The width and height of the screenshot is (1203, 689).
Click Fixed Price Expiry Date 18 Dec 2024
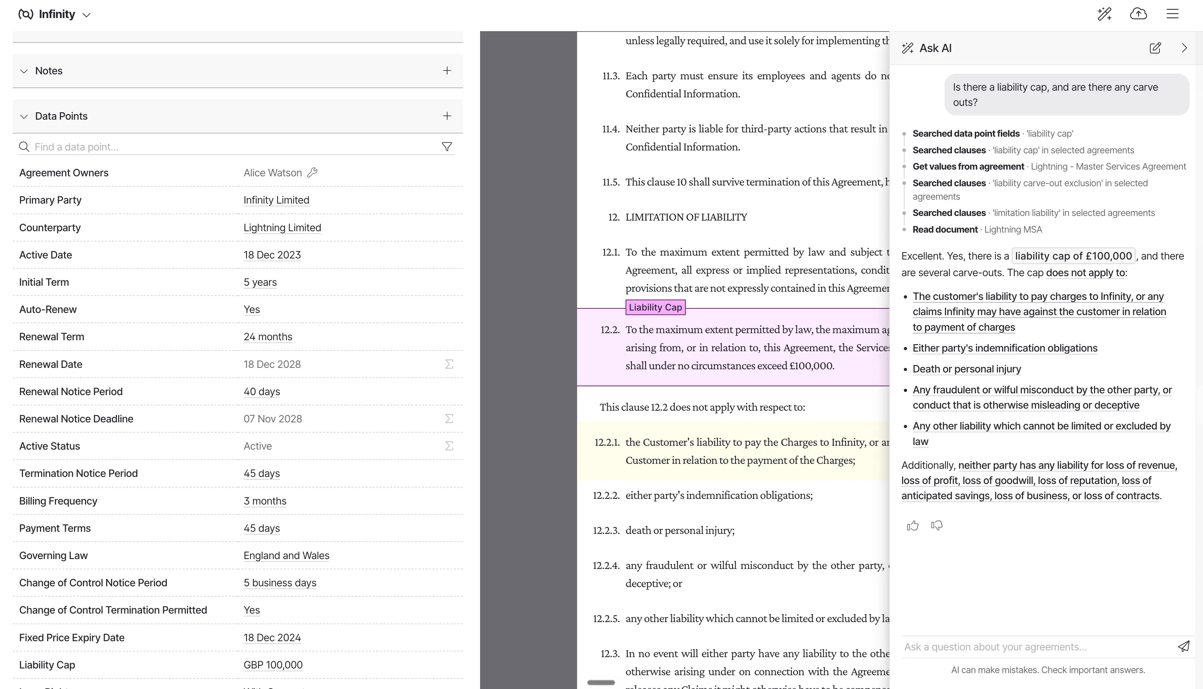point(272,638)
